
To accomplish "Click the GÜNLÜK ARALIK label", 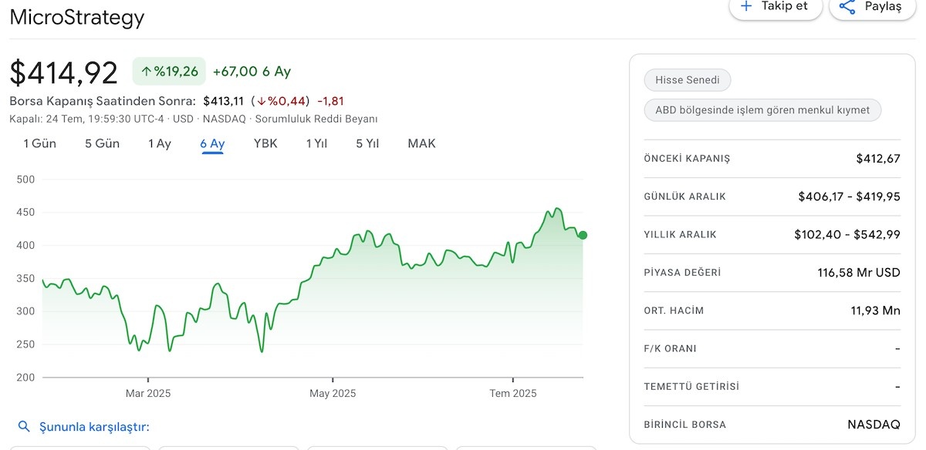I will tap(685, 196).
